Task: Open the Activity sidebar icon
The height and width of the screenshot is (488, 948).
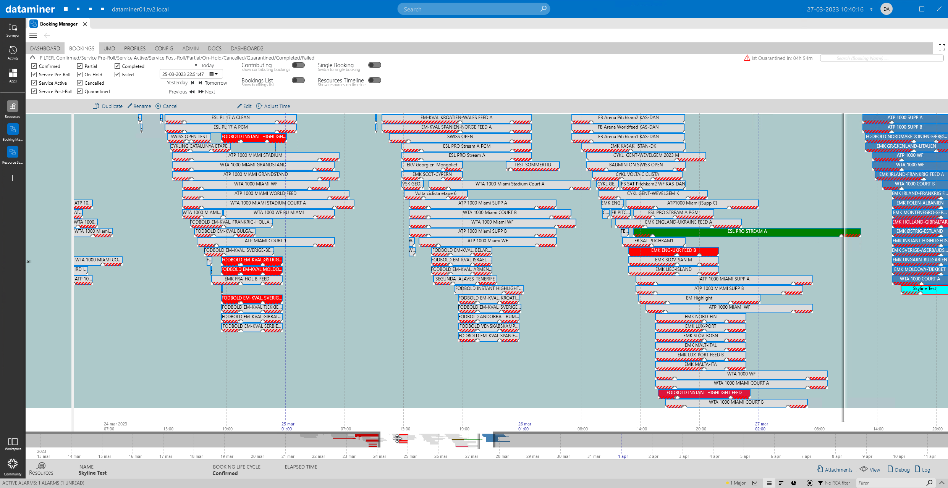Action: coord(13,53)
